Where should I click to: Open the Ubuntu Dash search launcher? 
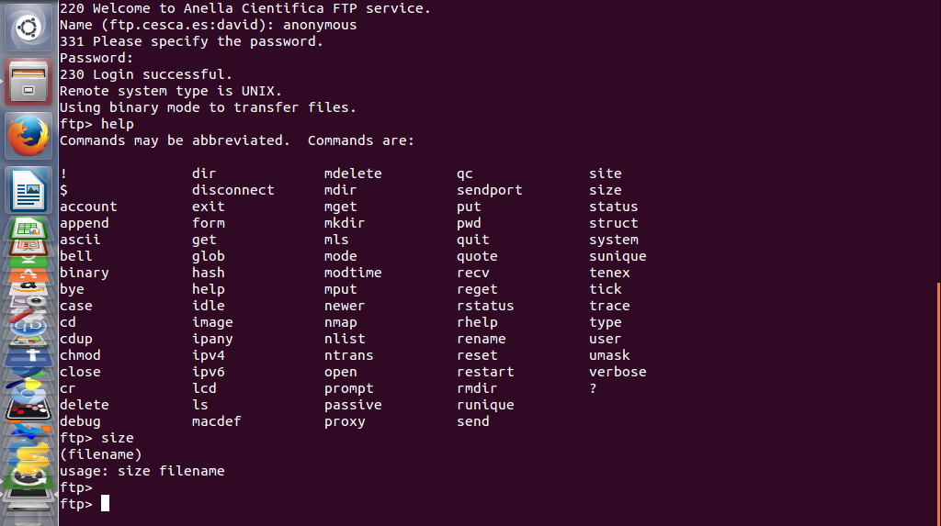click(28, 27)
